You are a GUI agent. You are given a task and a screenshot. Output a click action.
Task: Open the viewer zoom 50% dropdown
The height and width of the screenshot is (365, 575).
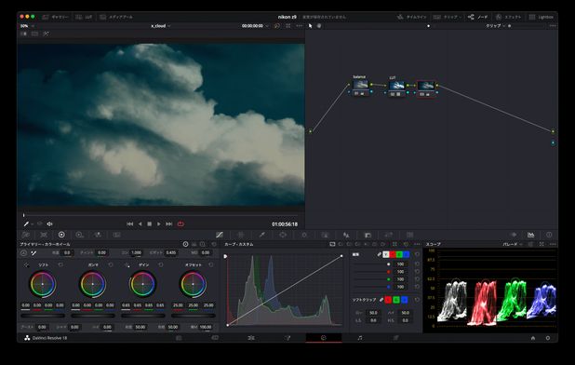tap(27, 26)
